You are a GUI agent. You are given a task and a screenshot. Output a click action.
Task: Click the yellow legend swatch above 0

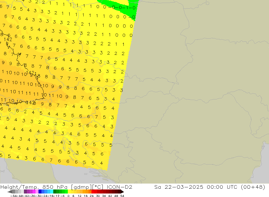[69, 192]
